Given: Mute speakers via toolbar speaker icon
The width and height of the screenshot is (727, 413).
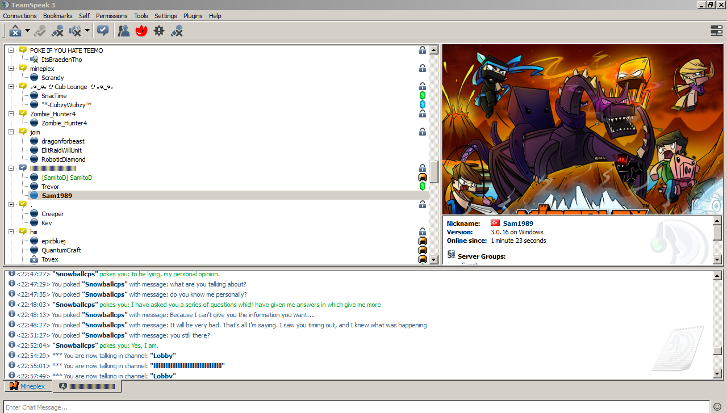Looking at the screenshot, I should [x=75, y=31].
